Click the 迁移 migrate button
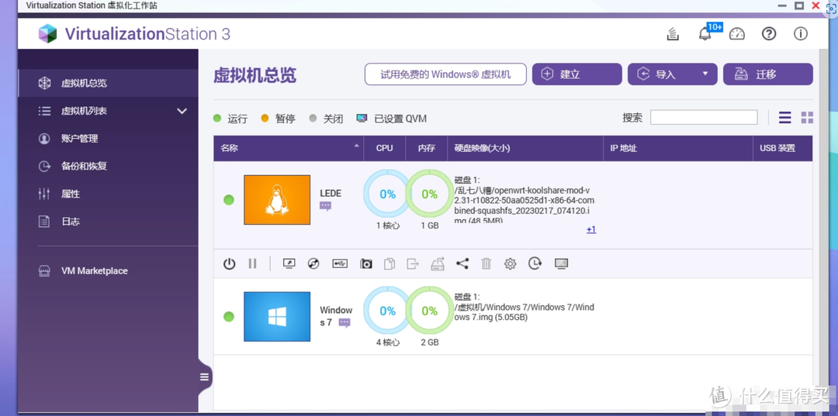The width and height of the screenshot is (838, 416). pos(768,74)
